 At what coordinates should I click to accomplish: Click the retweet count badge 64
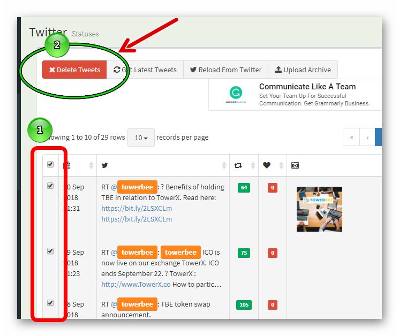[x=244, y=188]
